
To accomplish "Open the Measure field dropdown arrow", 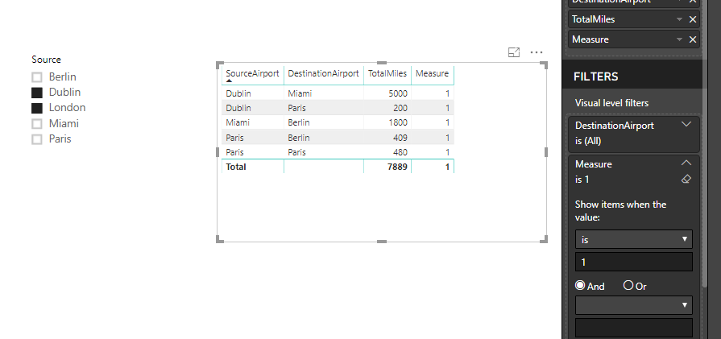I will tap(679, 39).
